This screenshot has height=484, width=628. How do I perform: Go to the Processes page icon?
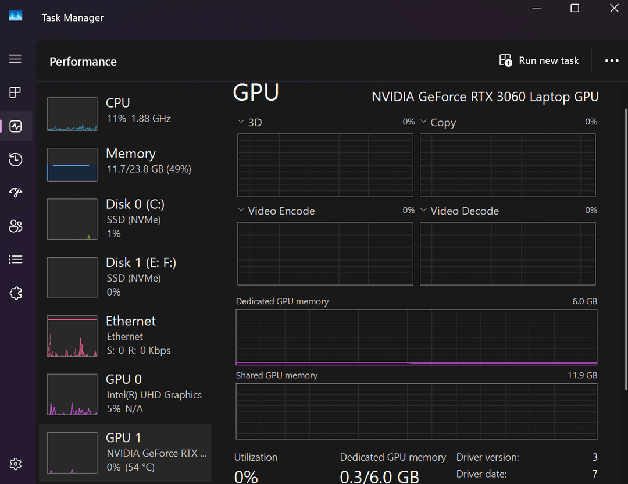click(15, 92)
